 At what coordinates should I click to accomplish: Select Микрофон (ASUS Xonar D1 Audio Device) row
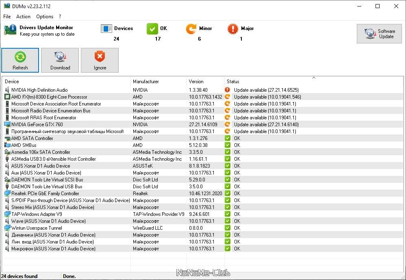click(x=203, y=249)
